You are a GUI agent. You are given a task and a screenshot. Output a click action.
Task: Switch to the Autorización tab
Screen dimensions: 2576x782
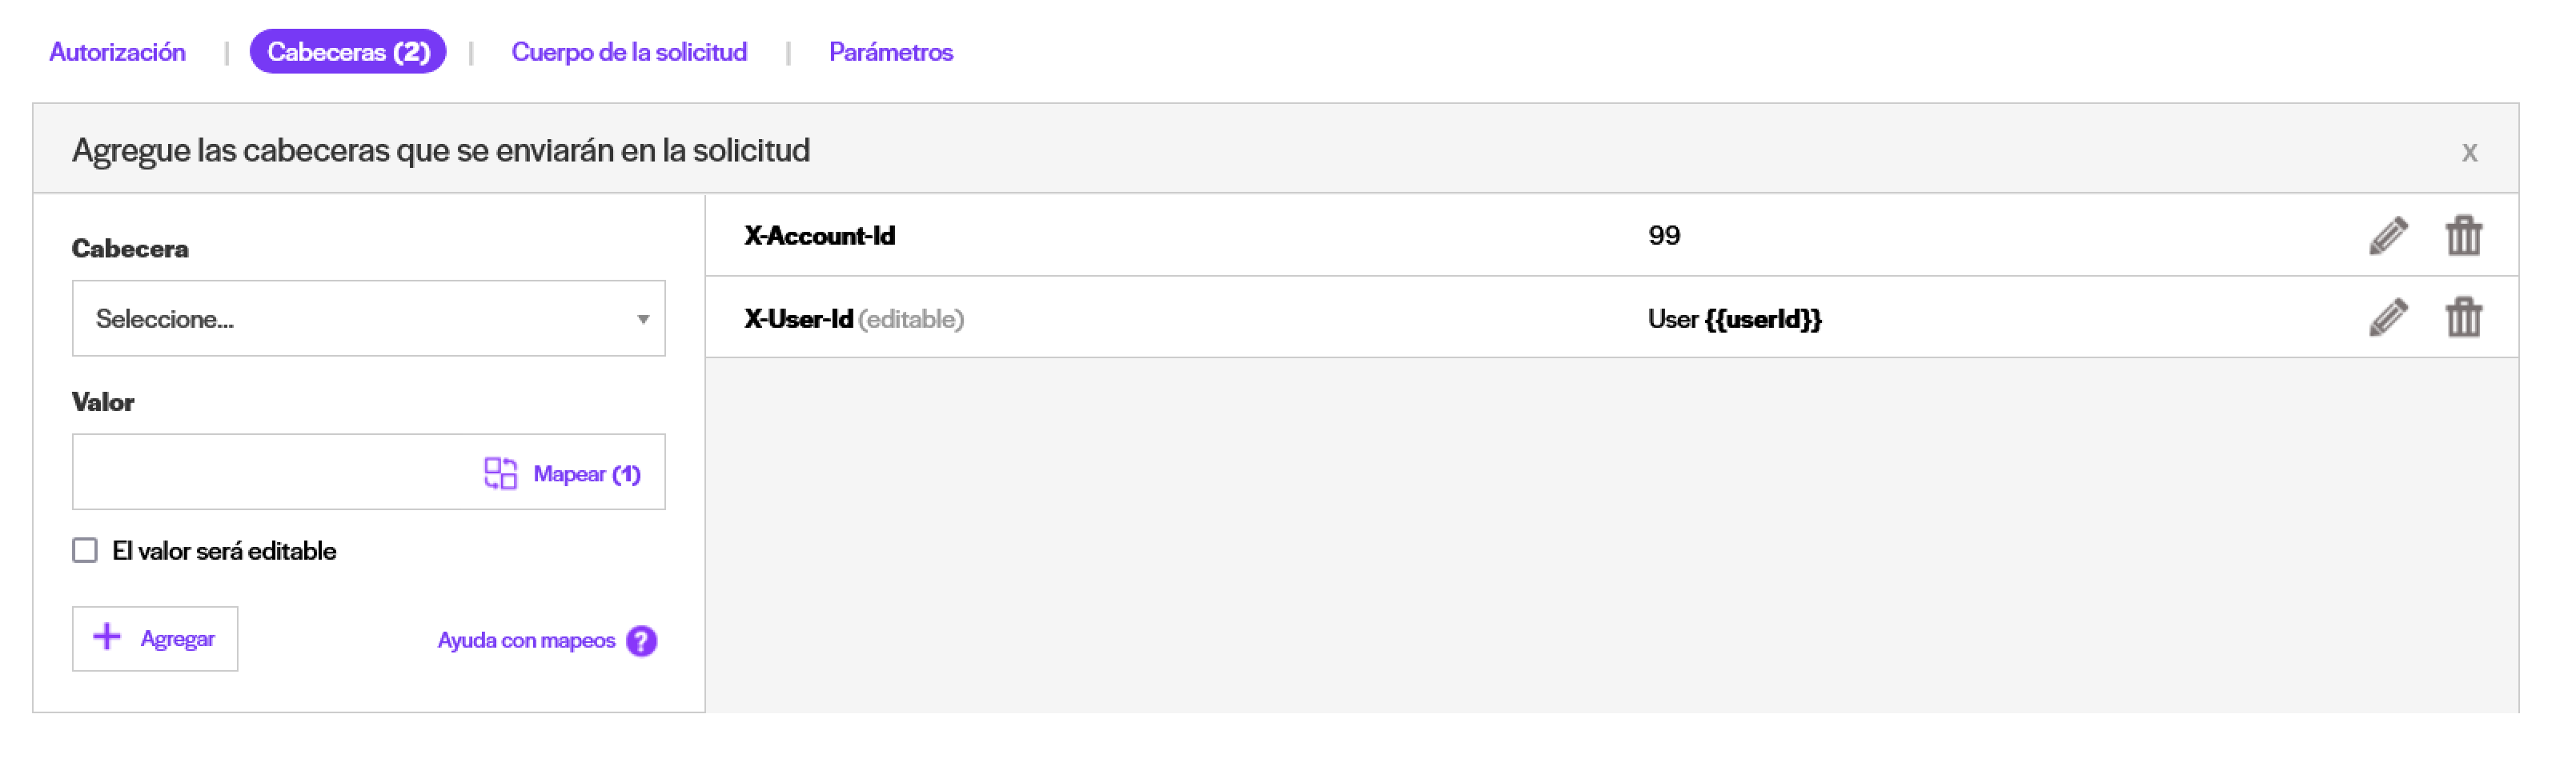[117, 52]
